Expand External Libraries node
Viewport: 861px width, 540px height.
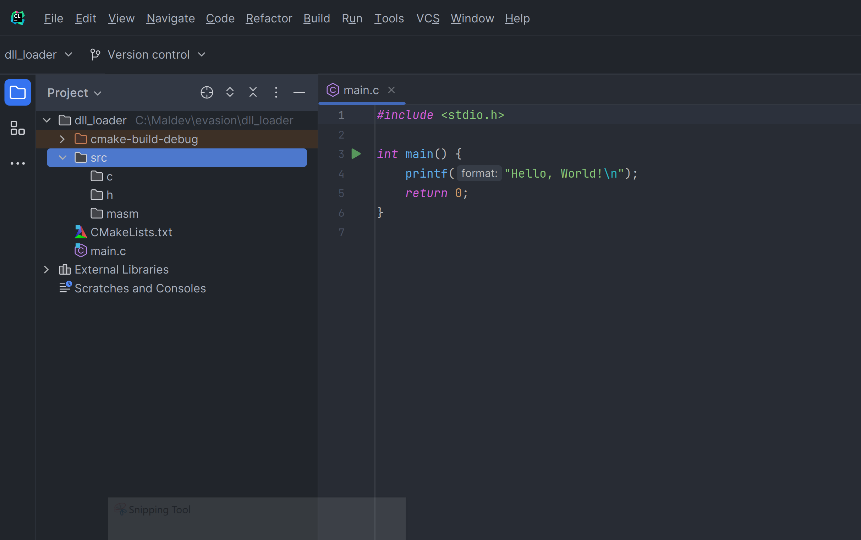click(x=46, y=270)
